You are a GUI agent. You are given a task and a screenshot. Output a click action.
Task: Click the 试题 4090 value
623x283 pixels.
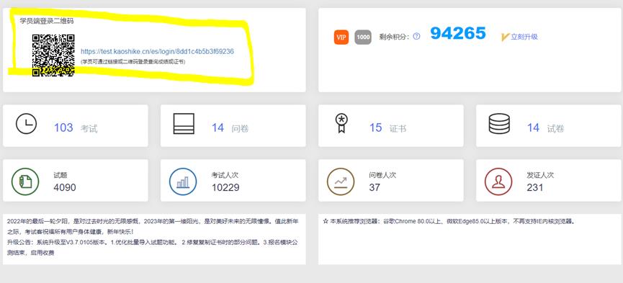pyautogui.click(x=65, y=187)
